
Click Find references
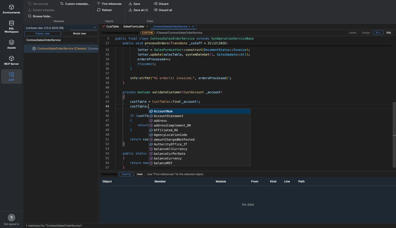tap(109, 4)
